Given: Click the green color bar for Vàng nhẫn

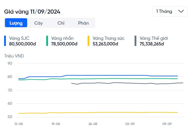Looking at the screenshot, I should point(47,41).
